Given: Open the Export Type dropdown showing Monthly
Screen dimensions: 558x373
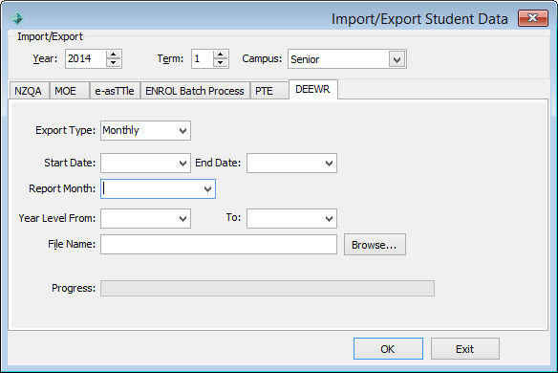Looking at the screenshot, I should (x=182, y=131).
